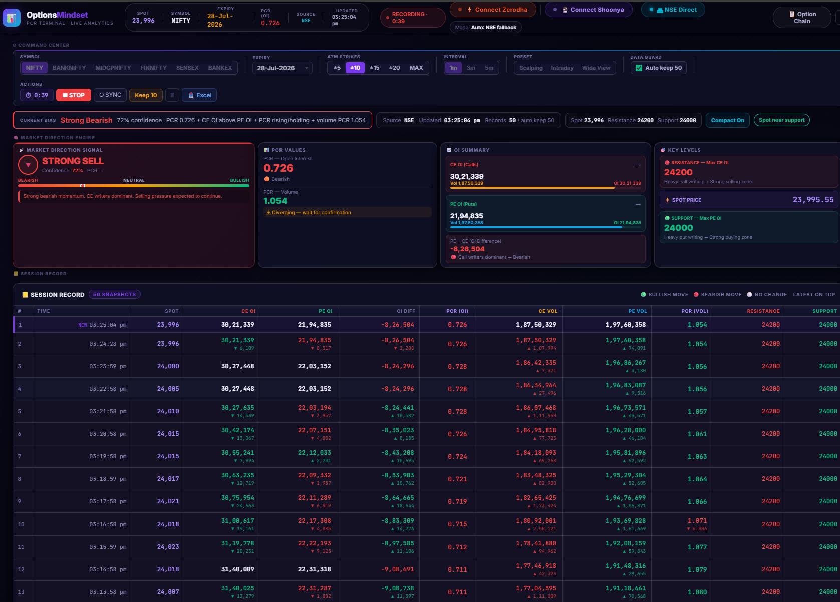
Task: Click the Key Levels panel icon
Action: coord(663,150)
